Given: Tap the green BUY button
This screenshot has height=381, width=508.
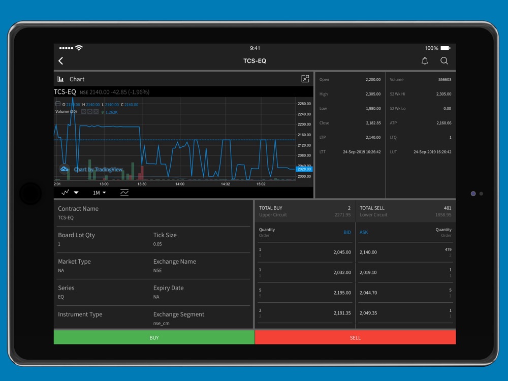Looking at the screenshot, I should point(154,338).
